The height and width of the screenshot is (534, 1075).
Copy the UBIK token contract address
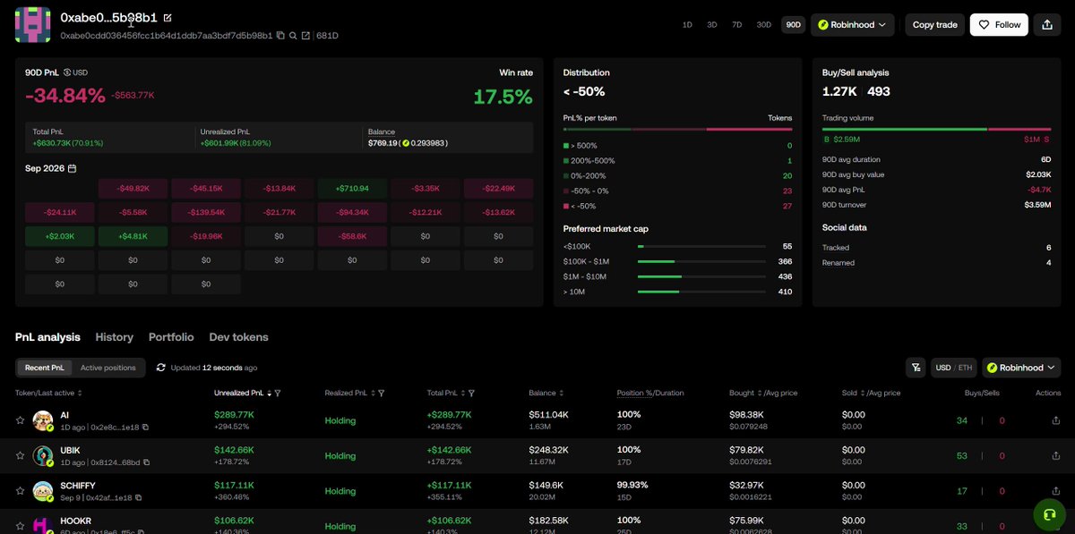point(145,462)
